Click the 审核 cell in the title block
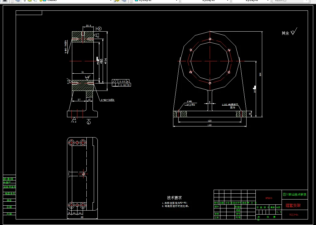The height and width of the screenshot is (225, 316). pos(216,214)
